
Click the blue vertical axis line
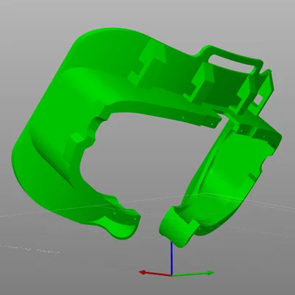(172, 257)
